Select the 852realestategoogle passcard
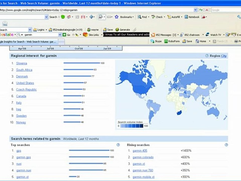Image resolution: width=241 pixels, height=181 pixels. [66, 30]
